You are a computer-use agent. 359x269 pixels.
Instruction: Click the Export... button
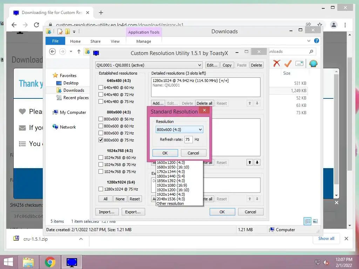click(x=133, y=212)
